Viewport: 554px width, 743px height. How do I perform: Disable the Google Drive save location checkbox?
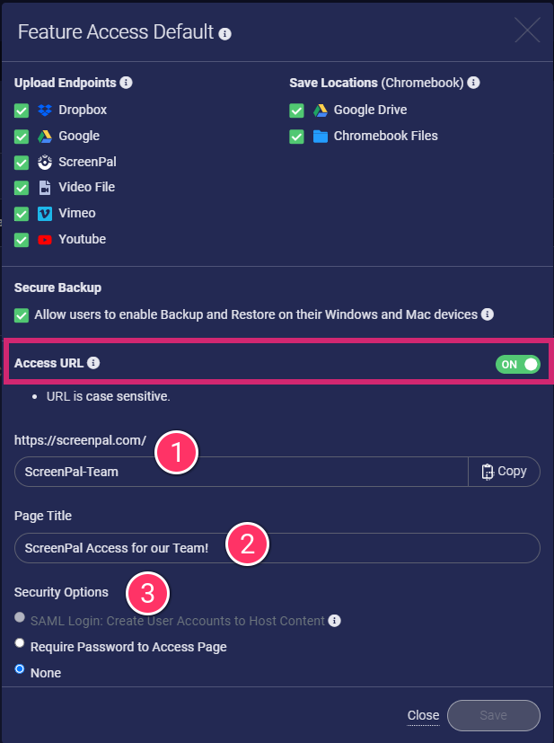point(296,111)
